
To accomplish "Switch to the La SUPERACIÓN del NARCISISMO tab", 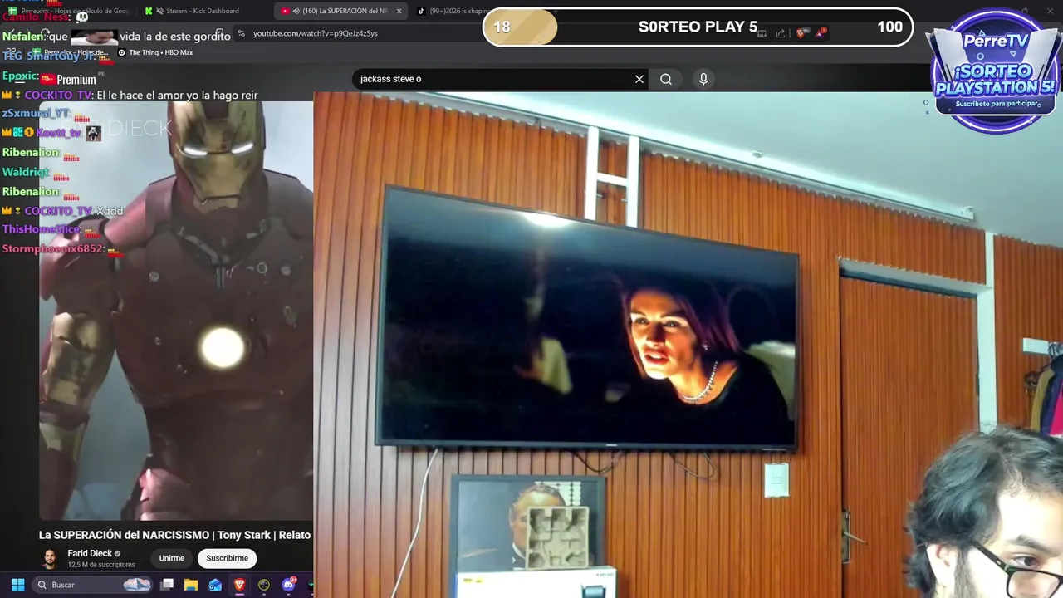I will [340, 11].
